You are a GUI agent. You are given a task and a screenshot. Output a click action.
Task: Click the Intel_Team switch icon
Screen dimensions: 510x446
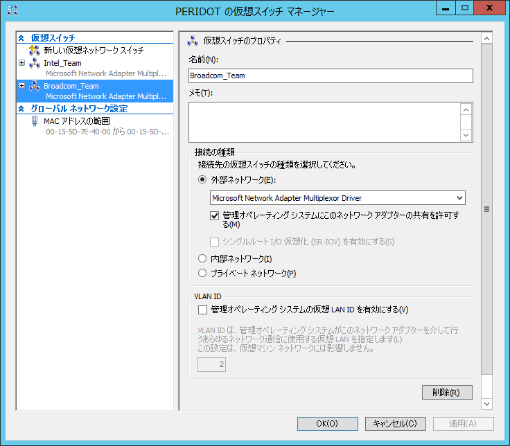tap(35, 63)
